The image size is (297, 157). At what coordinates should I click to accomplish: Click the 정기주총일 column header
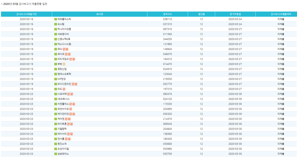point(235,14)
